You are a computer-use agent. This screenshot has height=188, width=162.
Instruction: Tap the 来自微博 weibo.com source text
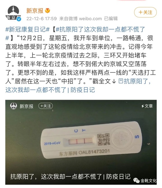80,18
